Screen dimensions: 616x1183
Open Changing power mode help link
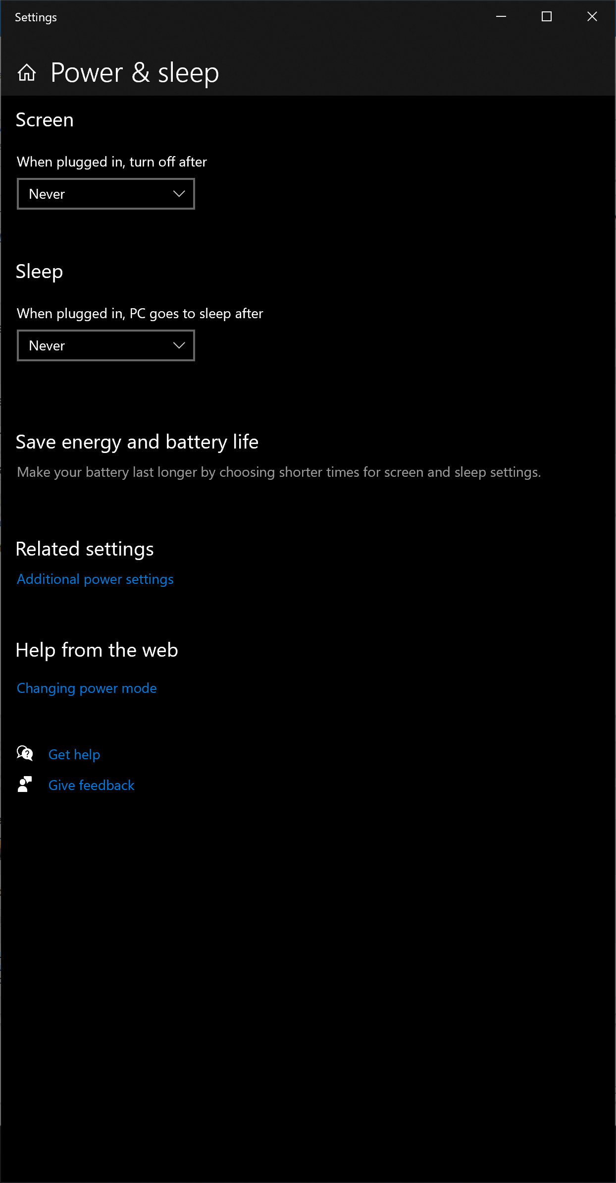[87, 688]
